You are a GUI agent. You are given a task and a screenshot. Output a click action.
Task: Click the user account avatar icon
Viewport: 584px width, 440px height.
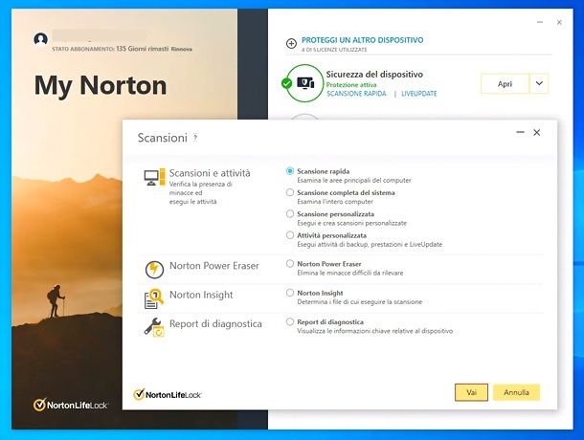[x=40, y=38]
